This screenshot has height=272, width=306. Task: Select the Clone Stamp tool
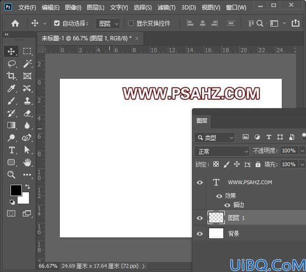click(28, 101)
